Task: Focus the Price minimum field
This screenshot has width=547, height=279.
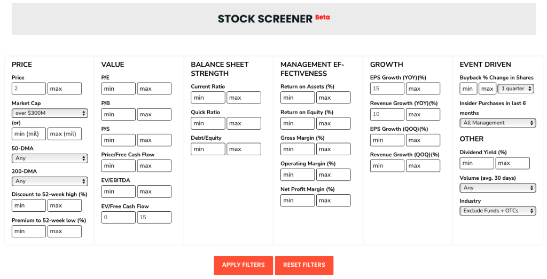Action: pyautogui.click(x=29, y=89)
